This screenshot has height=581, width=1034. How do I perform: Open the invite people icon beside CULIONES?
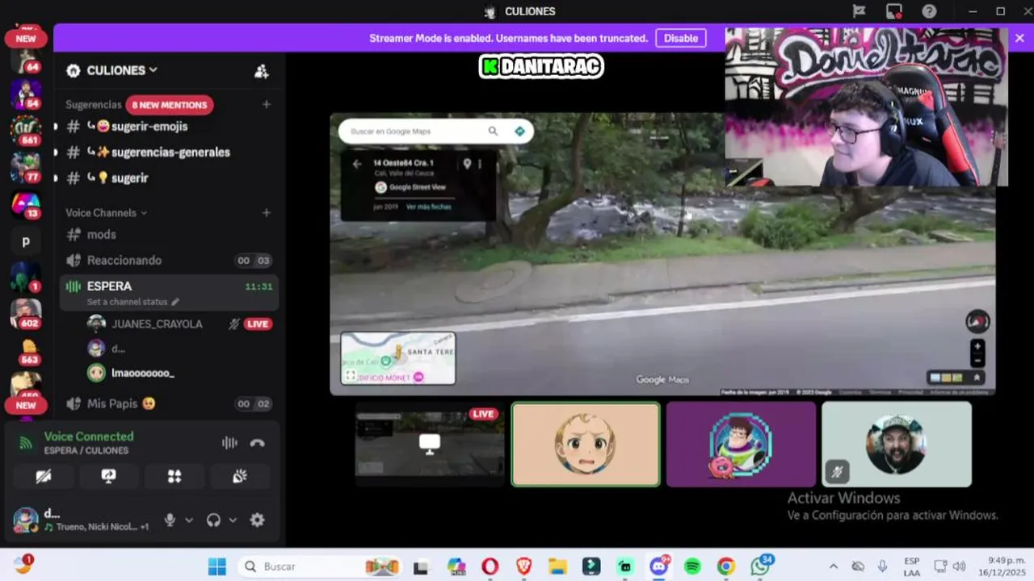pyautogui.click(x=262, y=71)
